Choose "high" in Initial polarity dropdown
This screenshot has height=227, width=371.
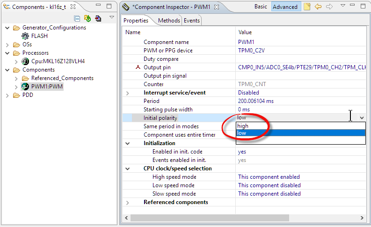(x=243, y=126)
